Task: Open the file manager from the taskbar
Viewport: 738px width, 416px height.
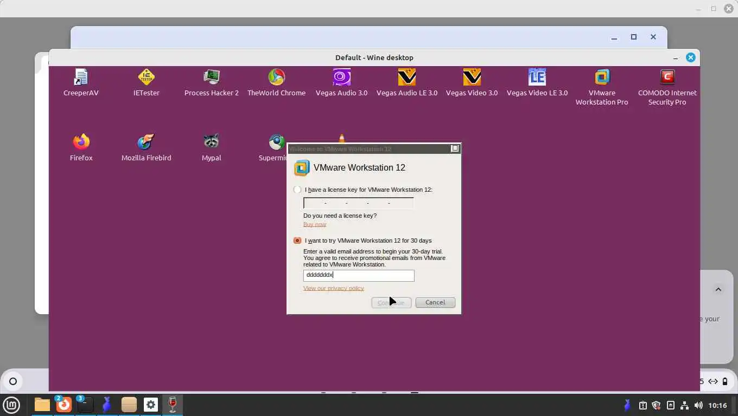Action: [x=42, y=405]
